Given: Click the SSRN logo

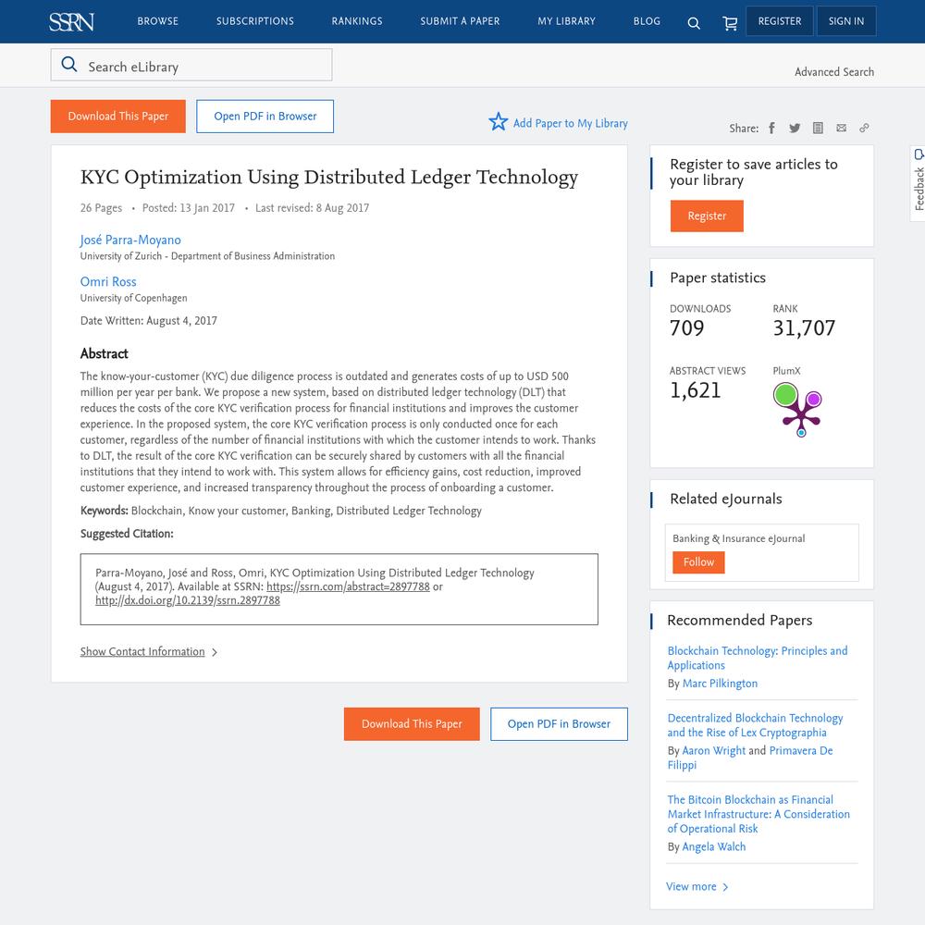Looking at the screenshot, I should pos(71,21).
